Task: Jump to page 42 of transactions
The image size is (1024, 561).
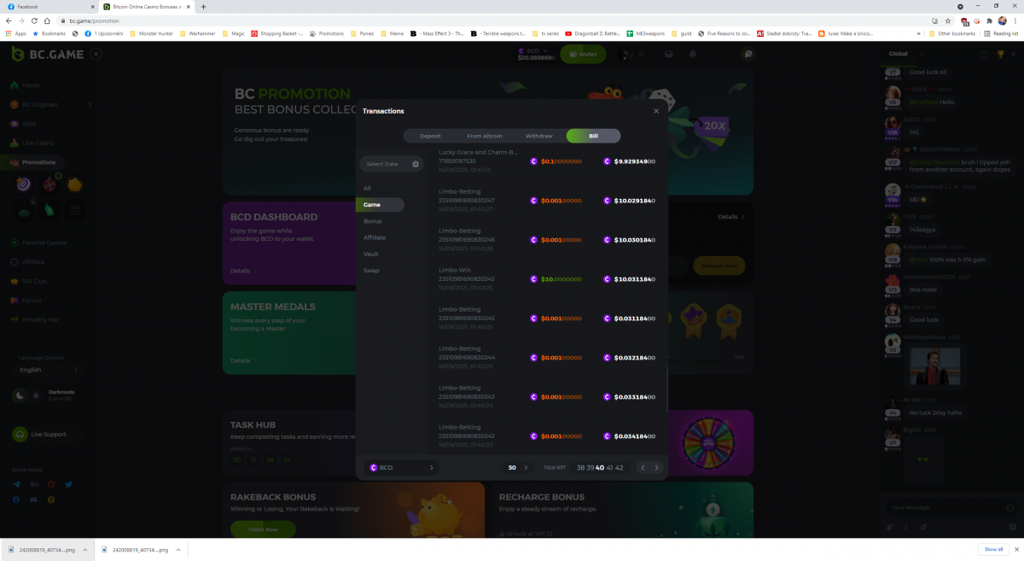Action: (x=619, y=468)
